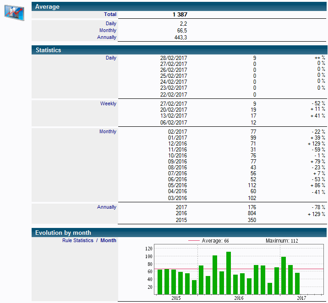Click the Weekly label in Statistics section
The image size is (328, 303).
108,103
